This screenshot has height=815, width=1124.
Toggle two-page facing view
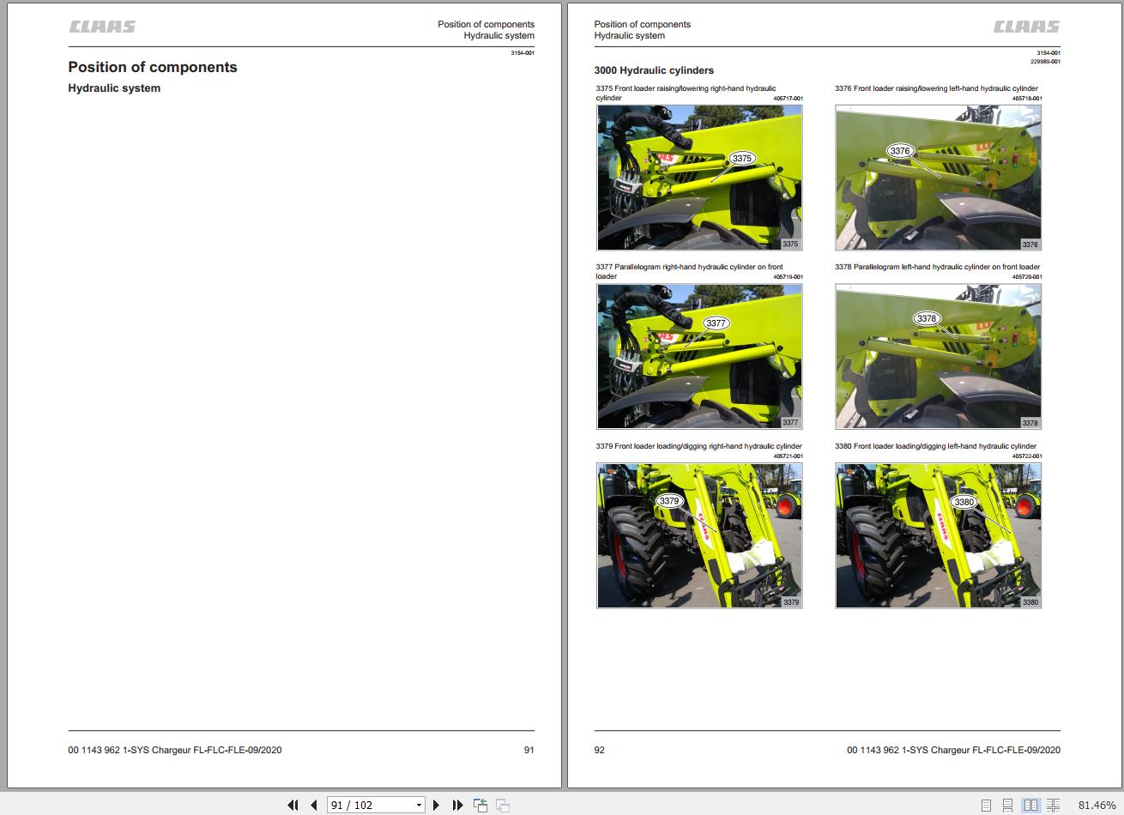coord(1030,805)
